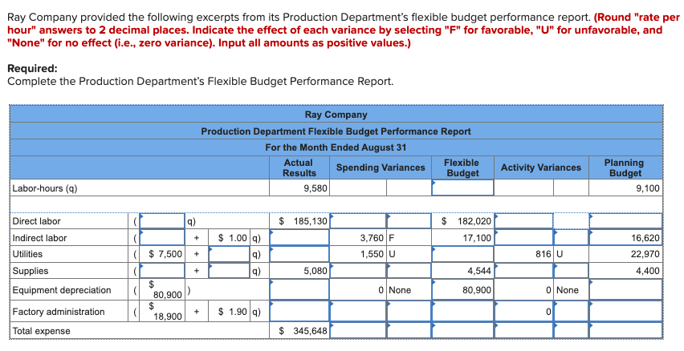Click the Utilities rate per hour formula field
The width and height of the screenshot is (684, 351).
tap(229, 254)
